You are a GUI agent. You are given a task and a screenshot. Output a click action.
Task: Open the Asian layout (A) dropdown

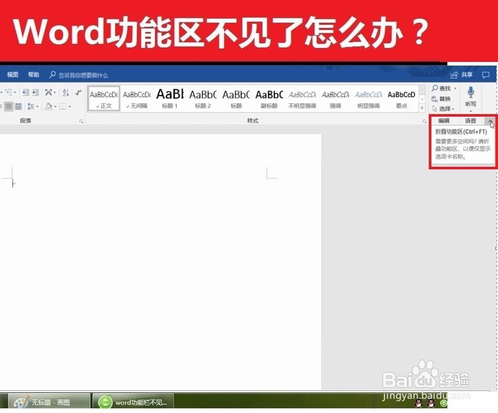pyautogui.click(x=50, y=92)
